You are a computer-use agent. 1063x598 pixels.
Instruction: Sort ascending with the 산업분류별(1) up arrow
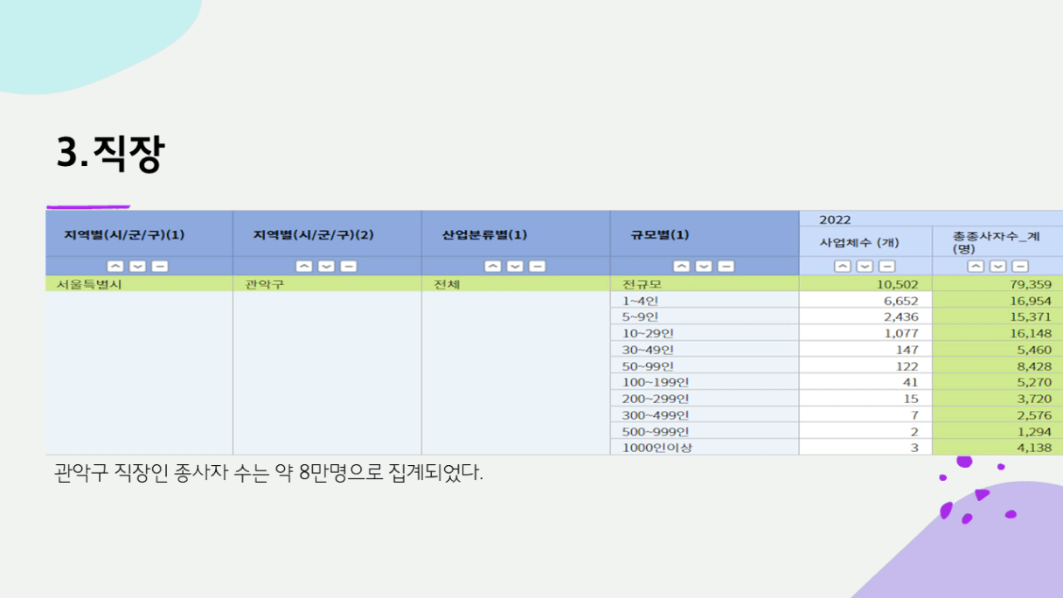493,267
